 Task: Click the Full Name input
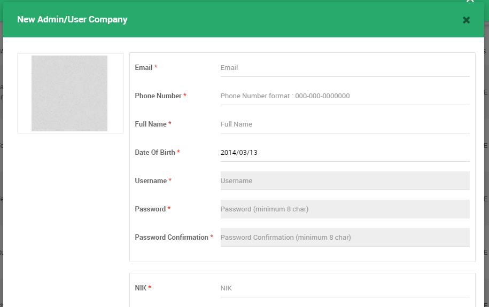click(x=345, y=124)
